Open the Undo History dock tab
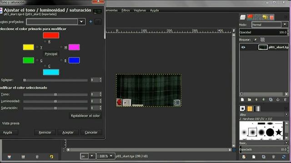This screenshot has height=163, width=291. (x=265, y=17)
